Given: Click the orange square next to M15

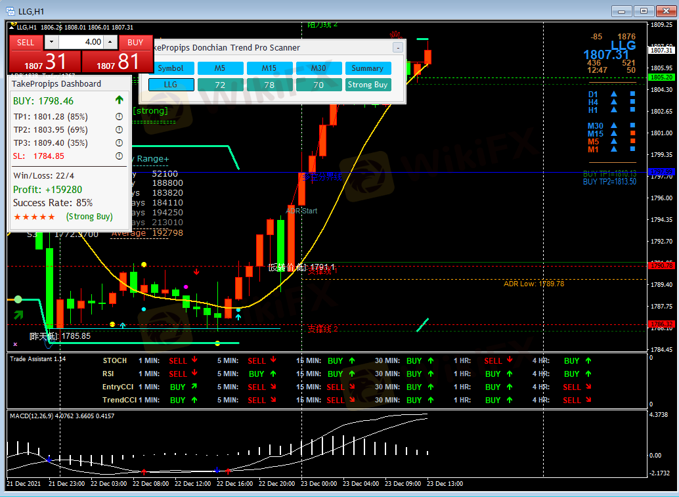Looking at the screenshot, I should 632,133.
